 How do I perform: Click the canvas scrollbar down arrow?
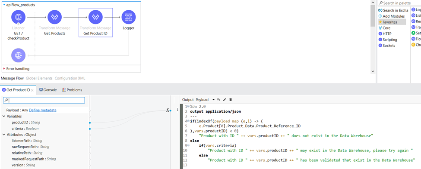tap(373, 71)
